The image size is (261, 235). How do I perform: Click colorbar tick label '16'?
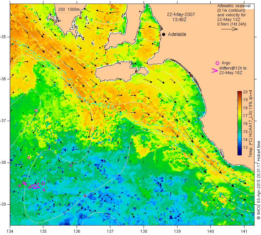pos(245,124)
